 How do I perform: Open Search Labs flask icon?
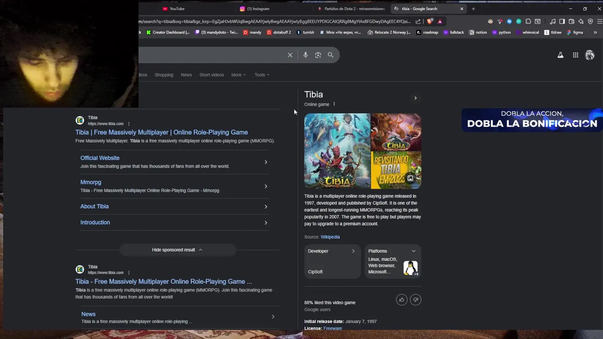click(561, 55)
